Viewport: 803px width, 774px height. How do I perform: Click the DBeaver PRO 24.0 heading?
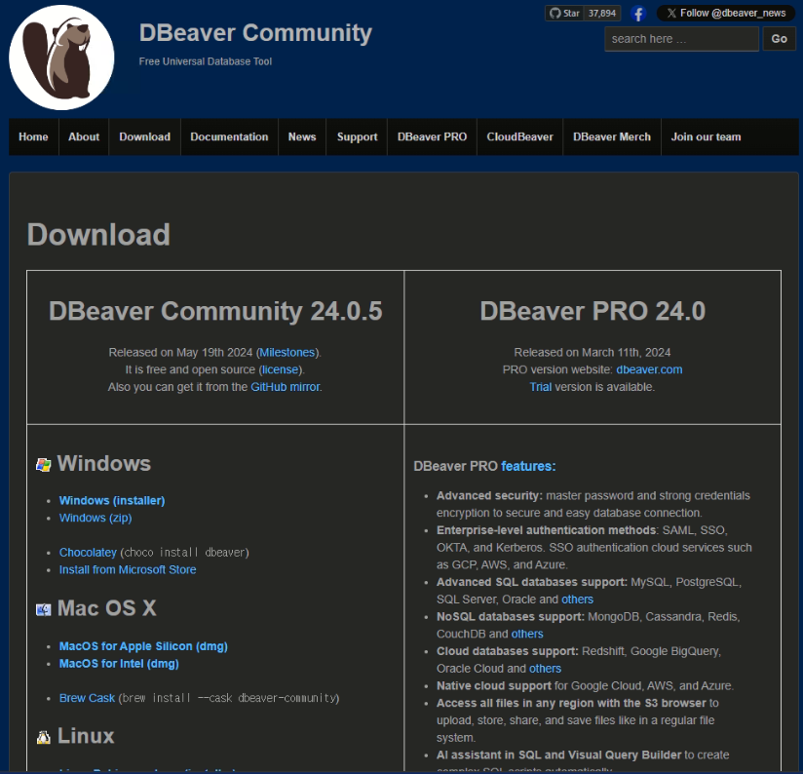593,311
